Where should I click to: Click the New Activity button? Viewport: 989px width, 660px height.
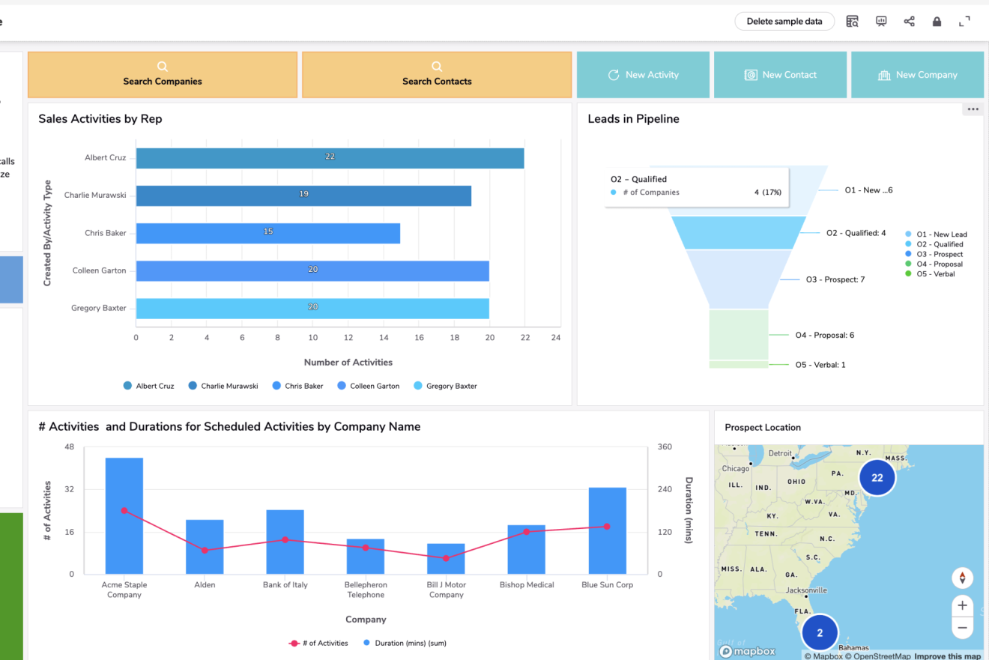tap(643, 75)
